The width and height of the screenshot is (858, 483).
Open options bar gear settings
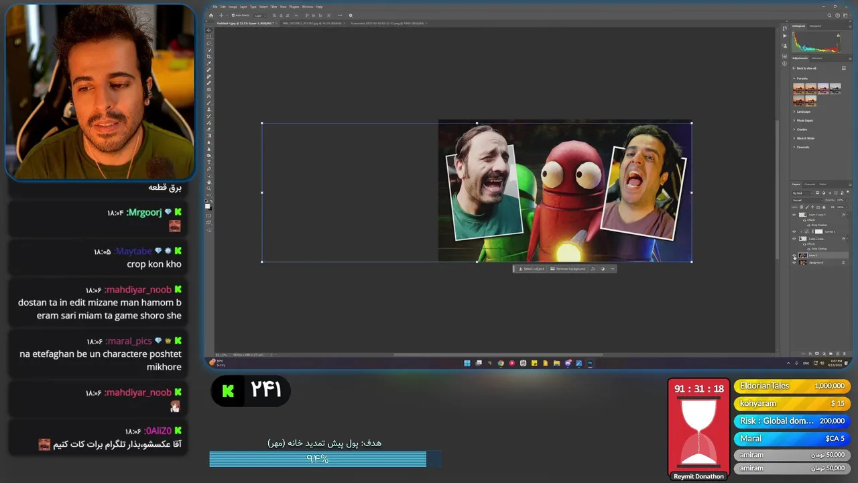[350, 15]
